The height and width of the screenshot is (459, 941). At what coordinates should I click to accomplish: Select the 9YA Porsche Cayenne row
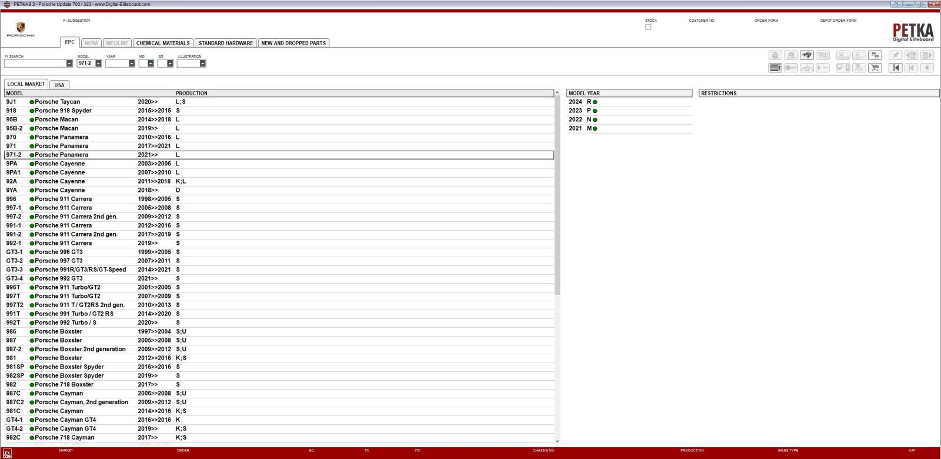(x=279, y=190)
